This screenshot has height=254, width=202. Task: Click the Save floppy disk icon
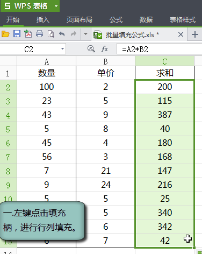(17, 34)
